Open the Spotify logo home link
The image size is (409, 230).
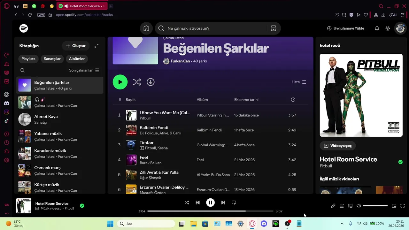coord(24,28)
